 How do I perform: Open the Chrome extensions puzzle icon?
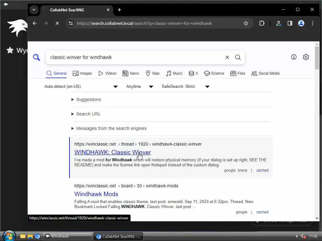click(262, 23)
